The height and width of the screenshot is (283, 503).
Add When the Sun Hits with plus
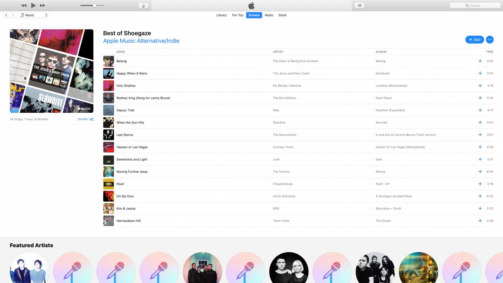click(x=480, y=122)
